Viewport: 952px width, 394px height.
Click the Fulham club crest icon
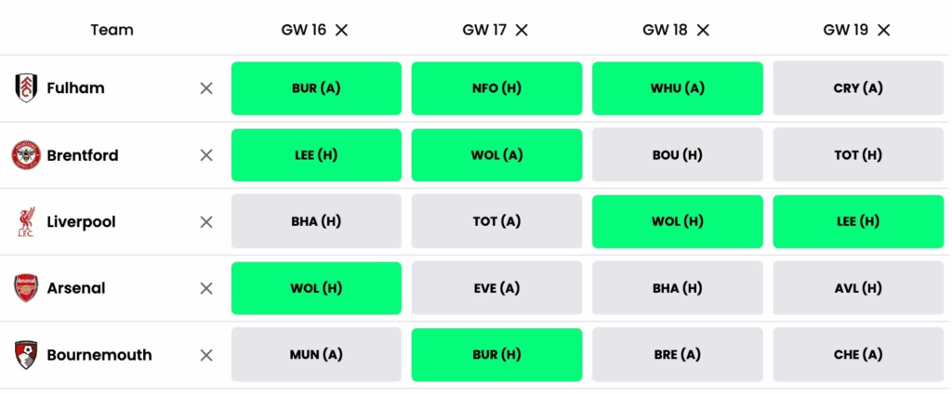pos(26,88)
